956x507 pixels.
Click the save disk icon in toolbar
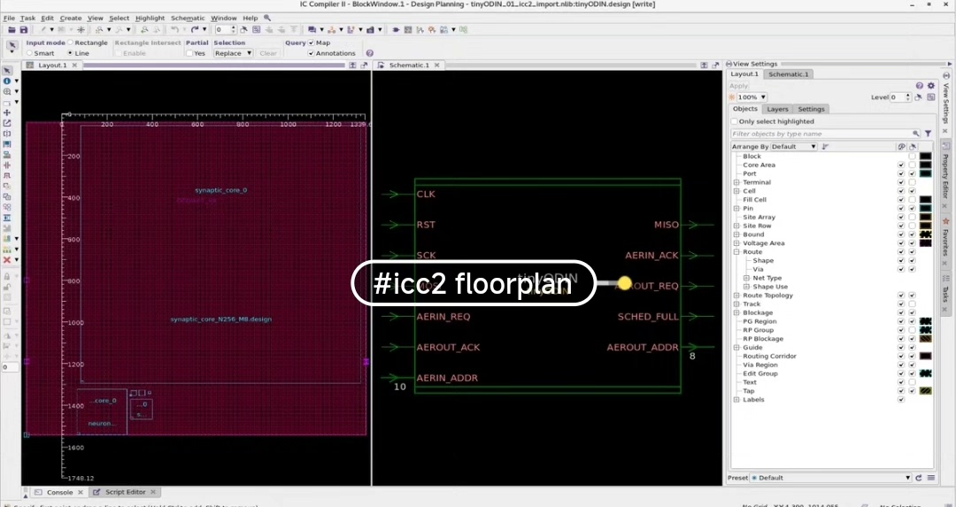pos(23,30)
